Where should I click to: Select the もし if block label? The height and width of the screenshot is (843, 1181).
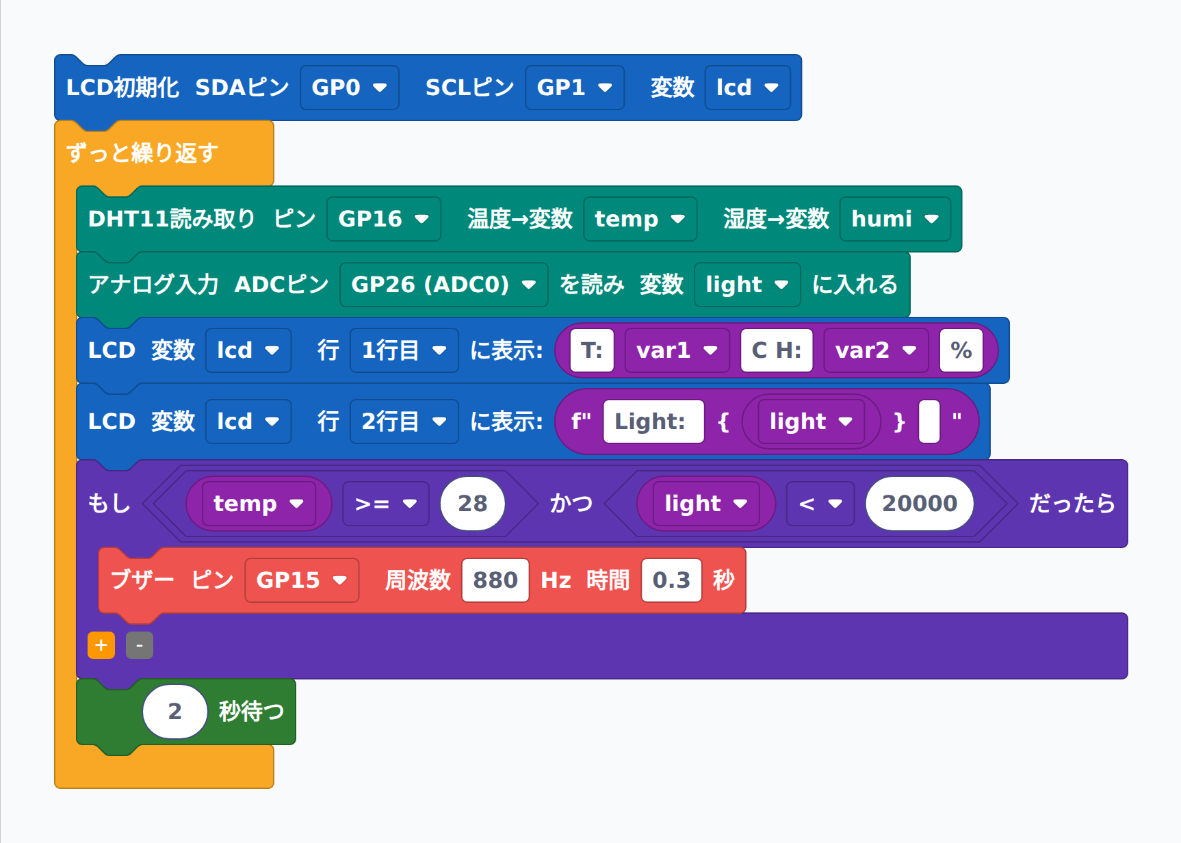(109, 504)
